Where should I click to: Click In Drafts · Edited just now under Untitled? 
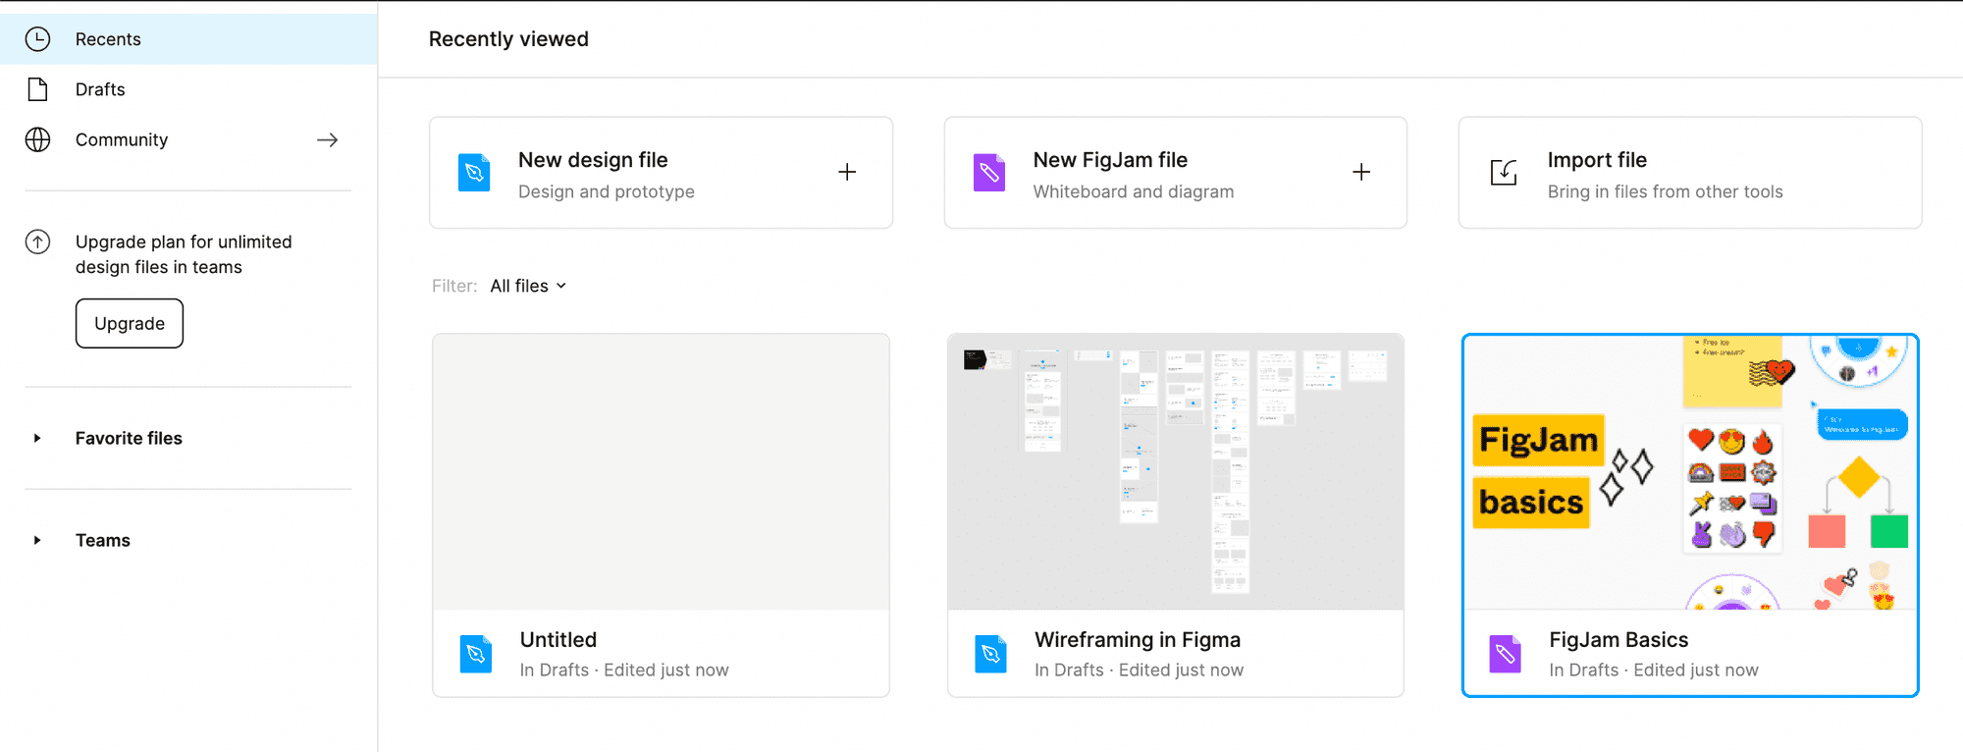click(x=624, y=670)
